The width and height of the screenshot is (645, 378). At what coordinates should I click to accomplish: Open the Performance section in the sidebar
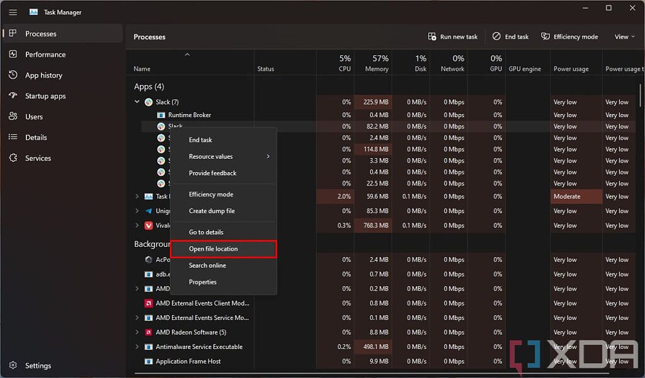[45, 54]
